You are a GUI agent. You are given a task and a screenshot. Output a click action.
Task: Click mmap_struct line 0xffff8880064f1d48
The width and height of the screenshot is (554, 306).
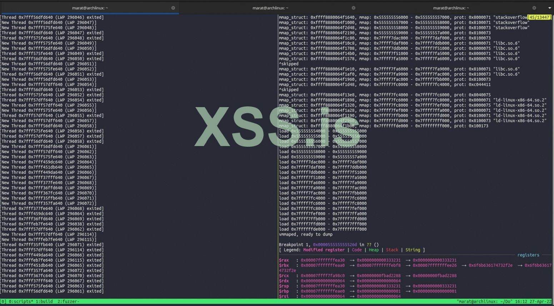pyautogui.click(x=385, y=85)
